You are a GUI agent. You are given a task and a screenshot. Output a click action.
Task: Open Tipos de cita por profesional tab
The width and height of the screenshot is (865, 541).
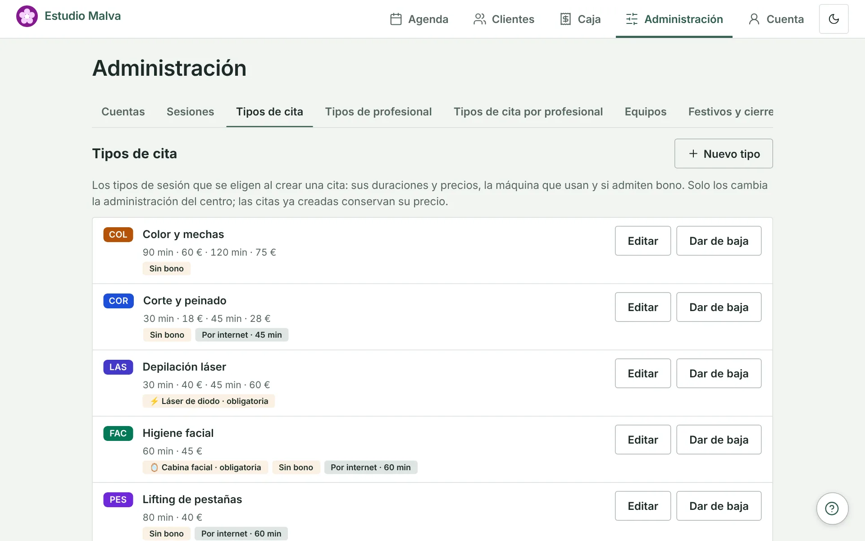tap(528, 112)
